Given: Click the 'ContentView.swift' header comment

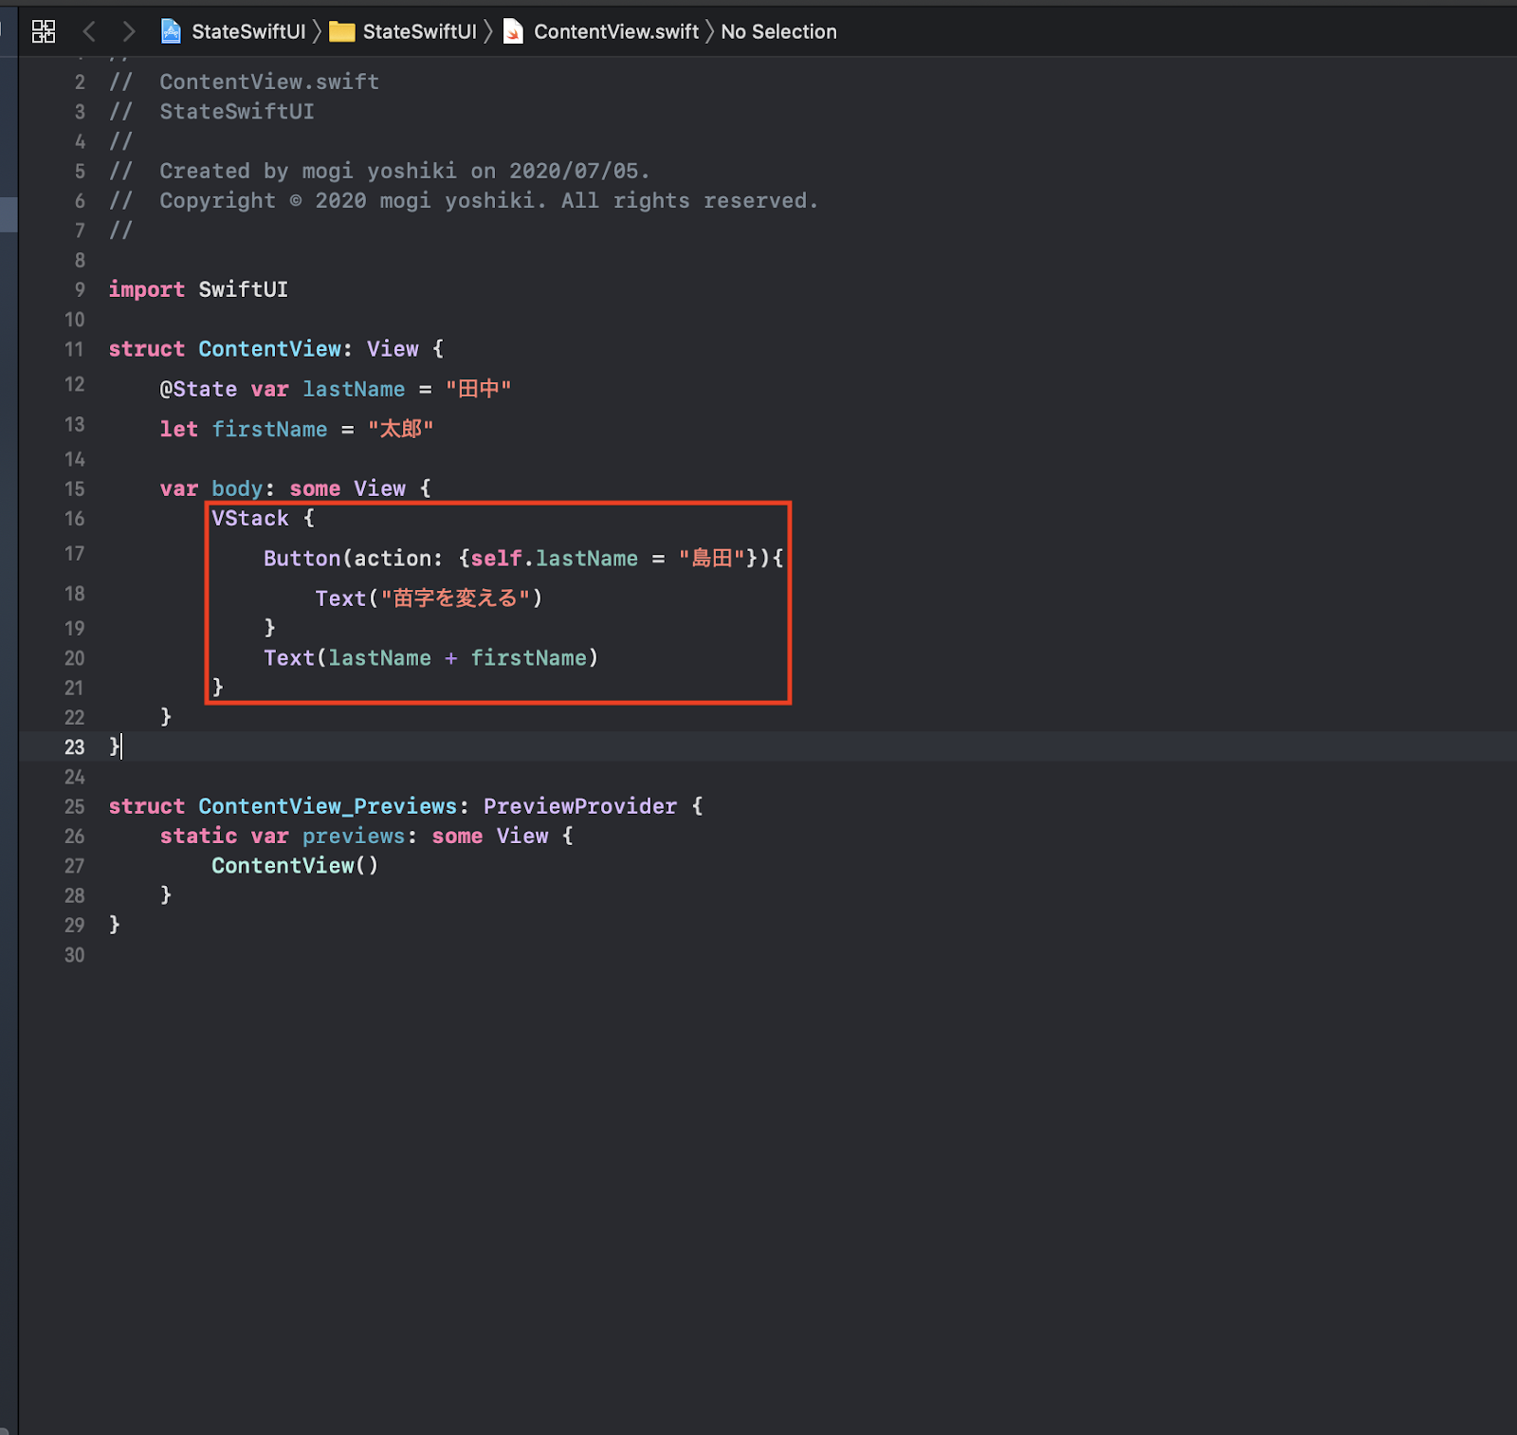Looking at the screenshot, I should (269, 82).
